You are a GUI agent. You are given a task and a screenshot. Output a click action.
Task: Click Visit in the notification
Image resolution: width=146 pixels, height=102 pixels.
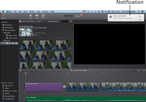[139, 19]
